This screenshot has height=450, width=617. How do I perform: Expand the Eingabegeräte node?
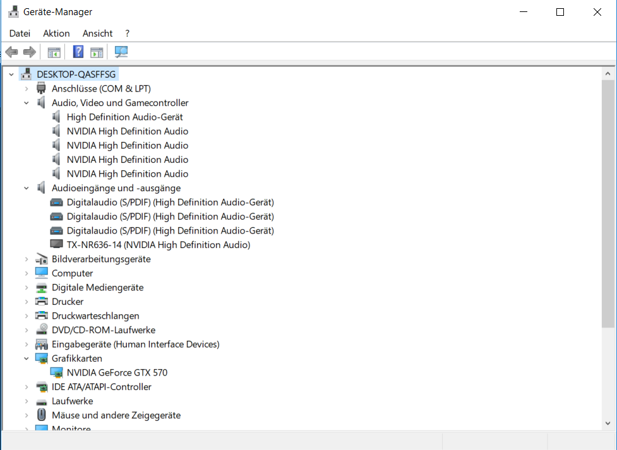point(27,344)
